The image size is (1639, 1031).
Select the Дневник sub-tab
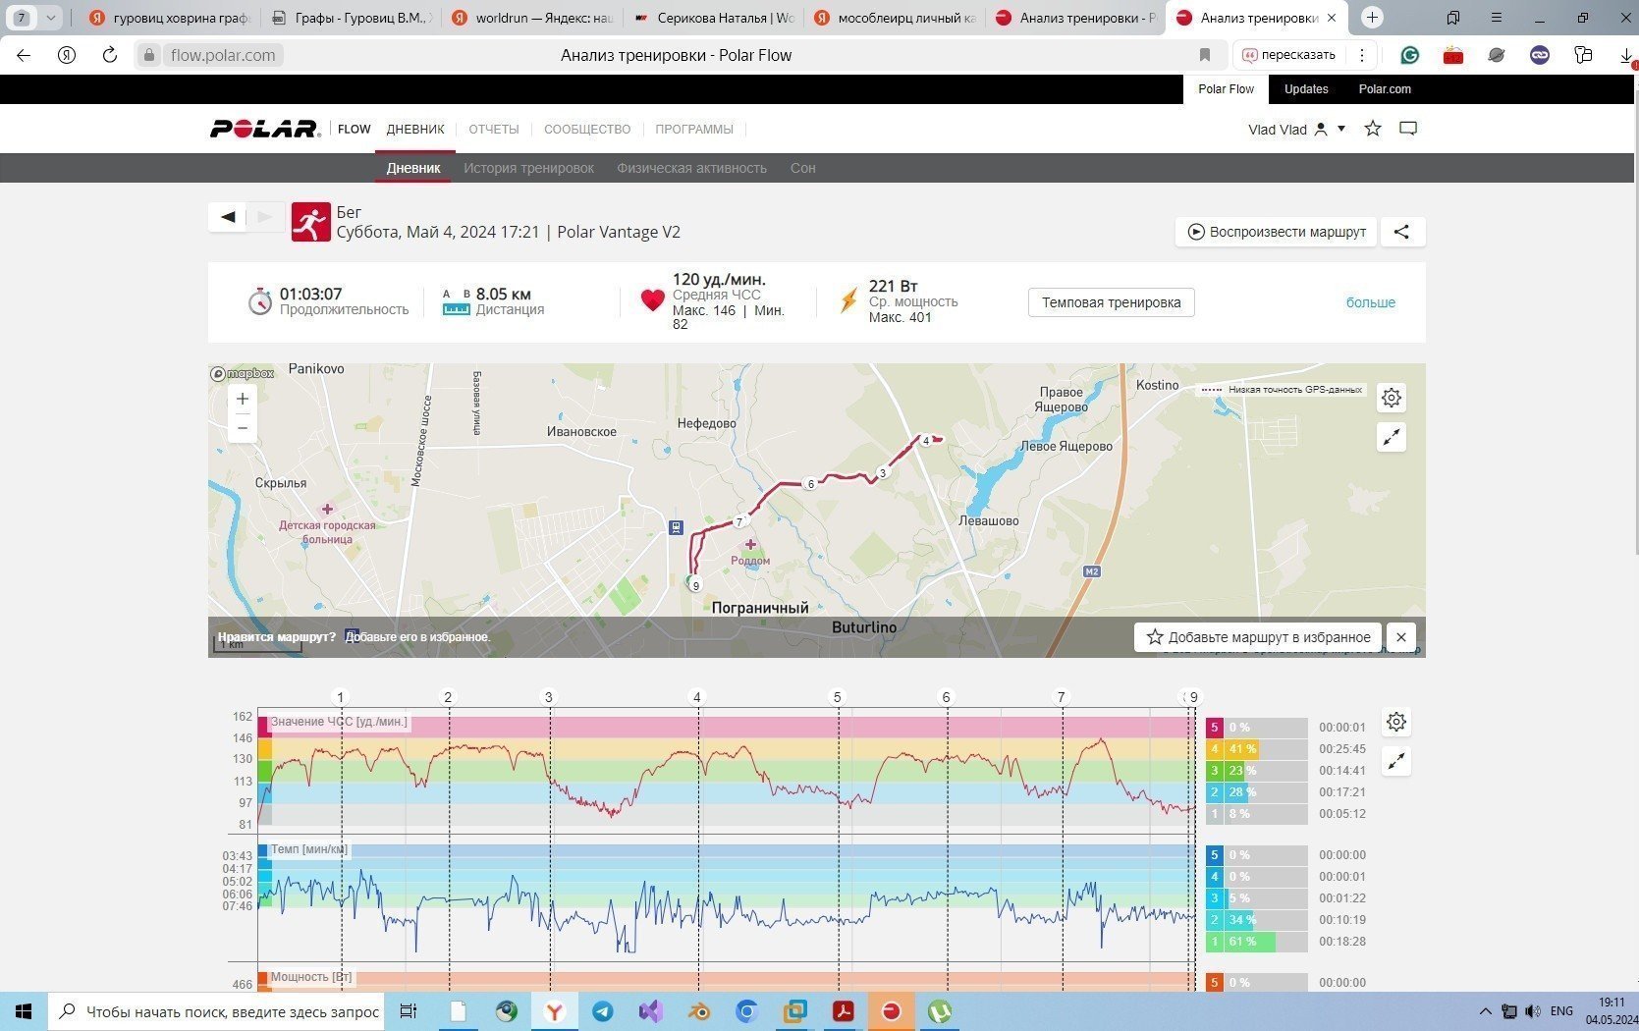[413, 168]
